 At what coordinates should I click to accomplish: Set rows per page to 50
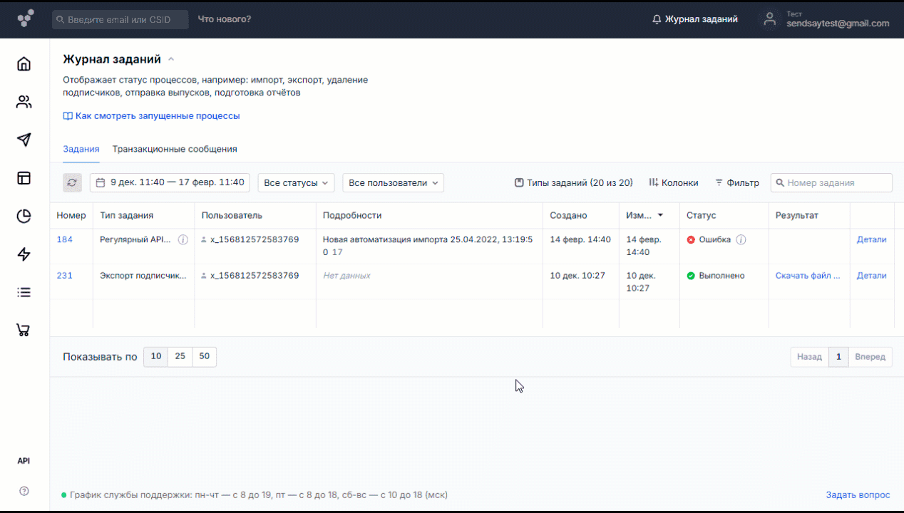[205, 356]
